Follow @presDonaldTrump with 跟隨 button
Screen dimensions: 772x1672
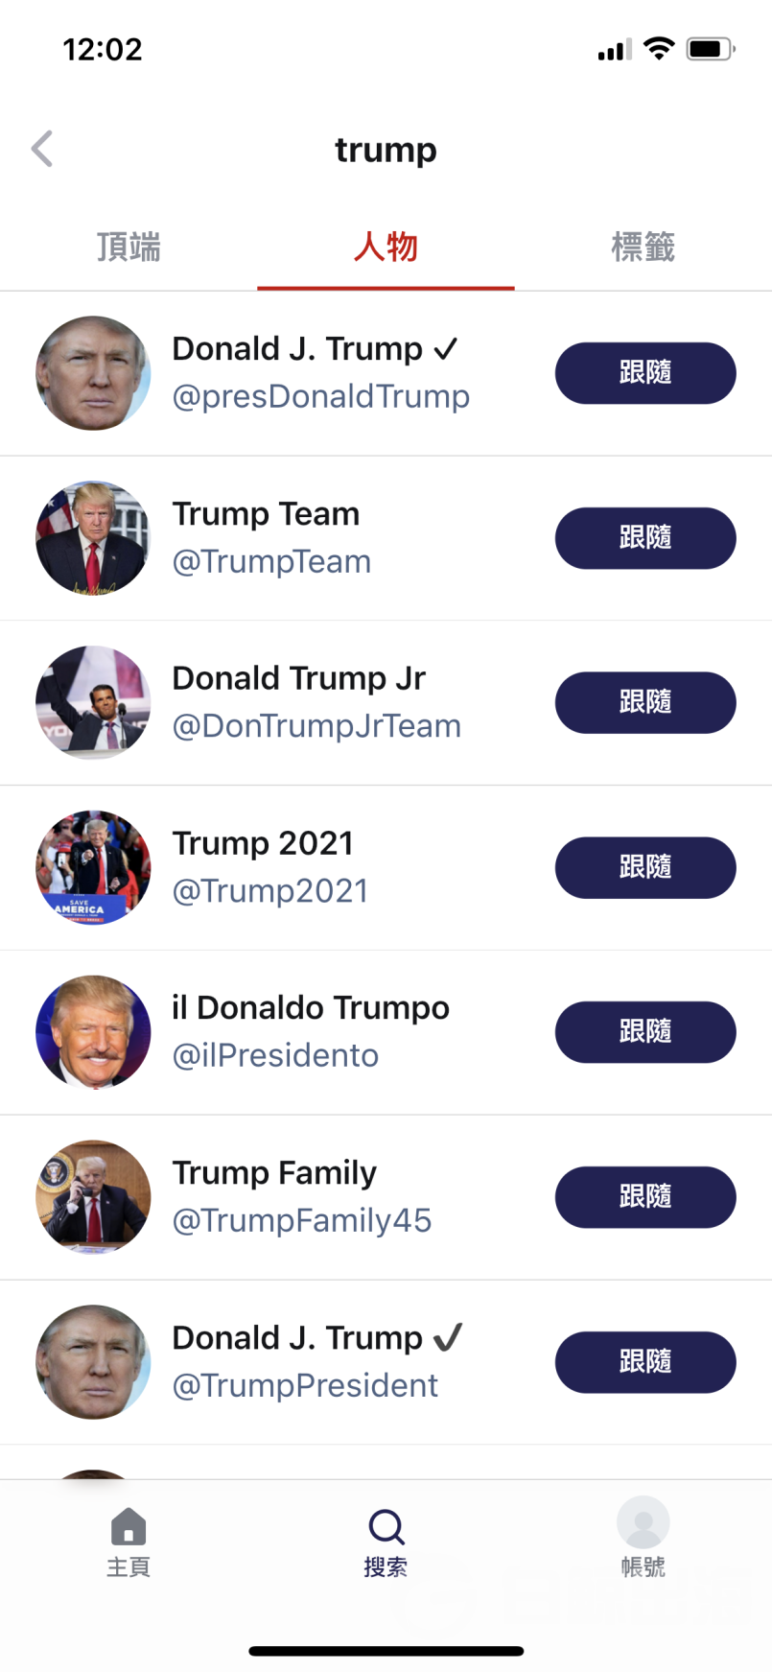[x=645, y=373]
